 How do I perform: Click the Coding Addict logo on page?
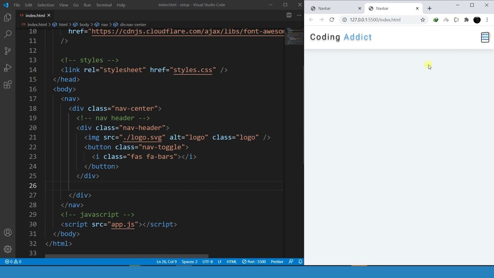point(341,37)
